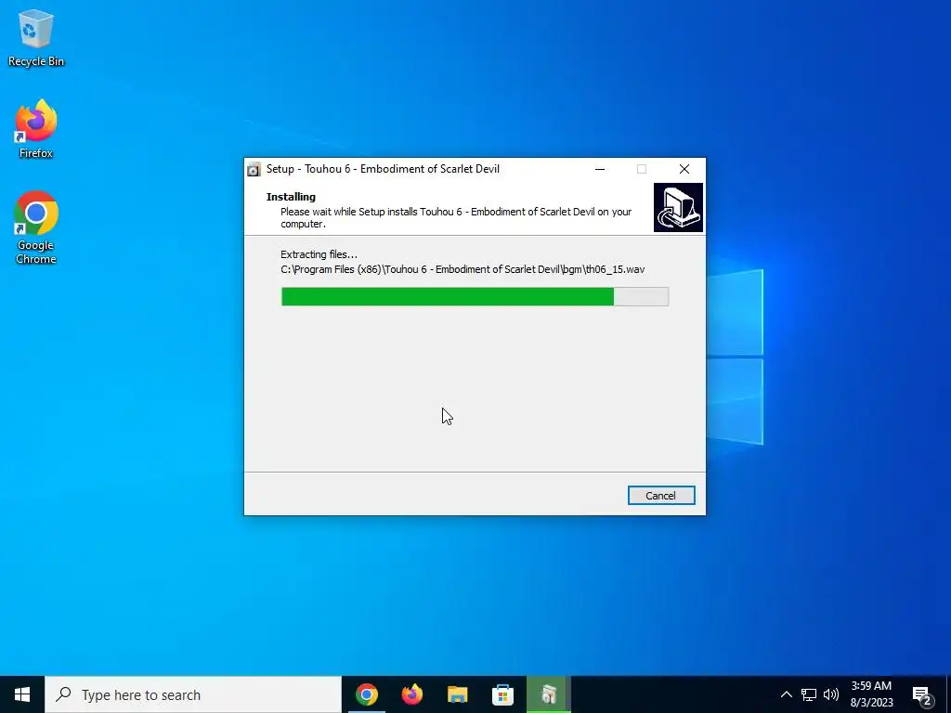
Task: Close the Setup window
Action: pyautogui.click(x=684, y=169)
